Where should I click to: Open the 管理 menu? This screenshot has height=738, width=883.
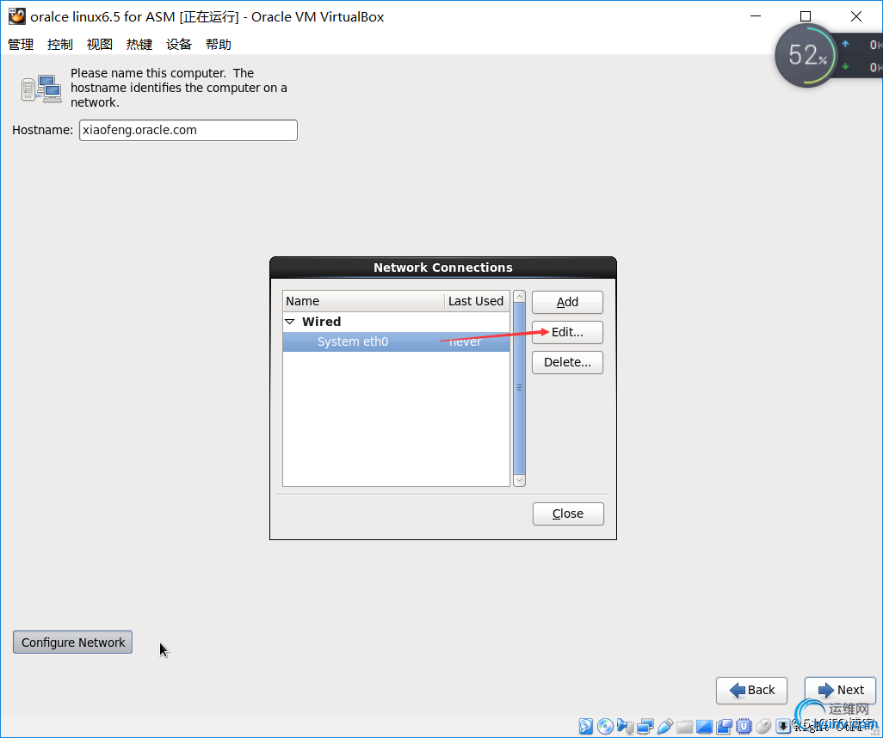click(21, 45)
